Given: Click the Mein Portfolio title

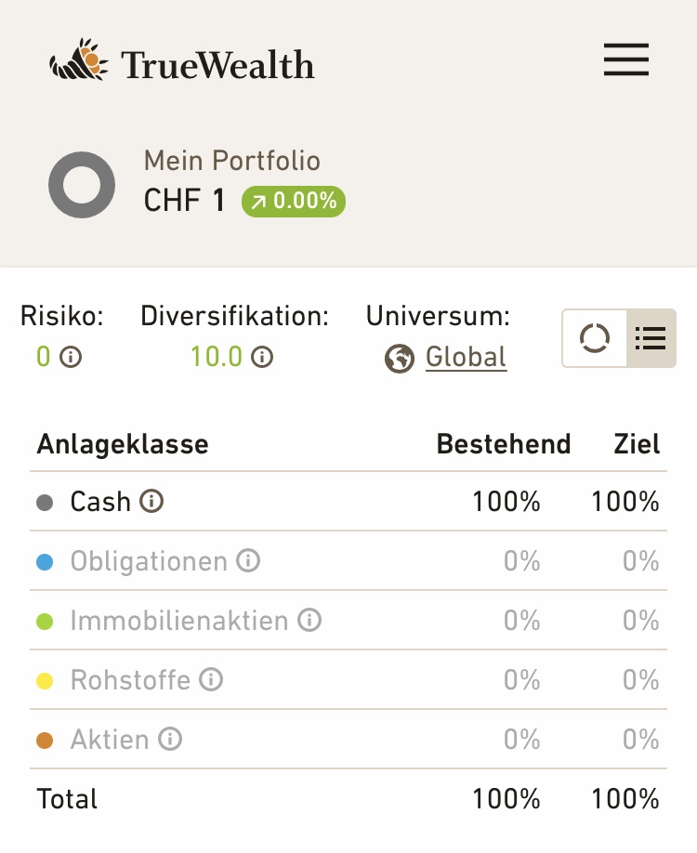Looking at the screenshot, I should pos(231,161).
